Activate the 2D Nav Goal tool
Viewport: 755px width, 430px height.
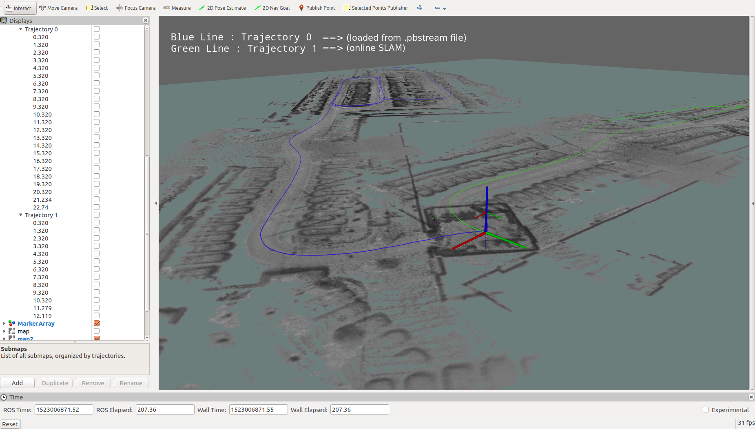pyautogui.click(x=272, y=8)
